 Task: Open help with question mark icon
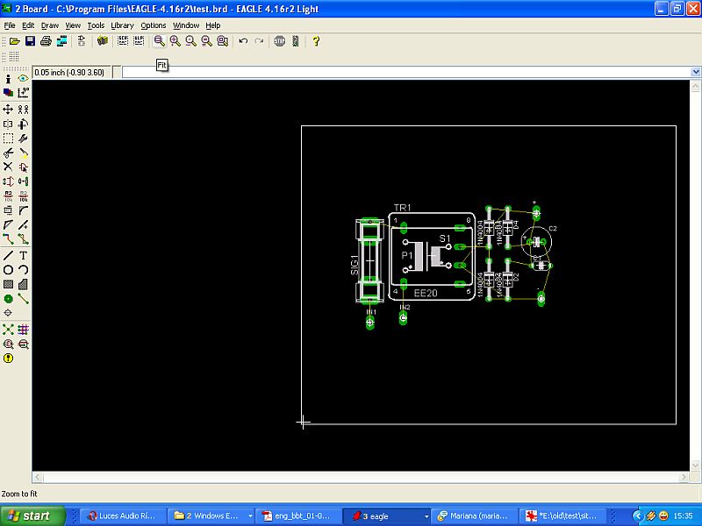[x=316, y=41]
